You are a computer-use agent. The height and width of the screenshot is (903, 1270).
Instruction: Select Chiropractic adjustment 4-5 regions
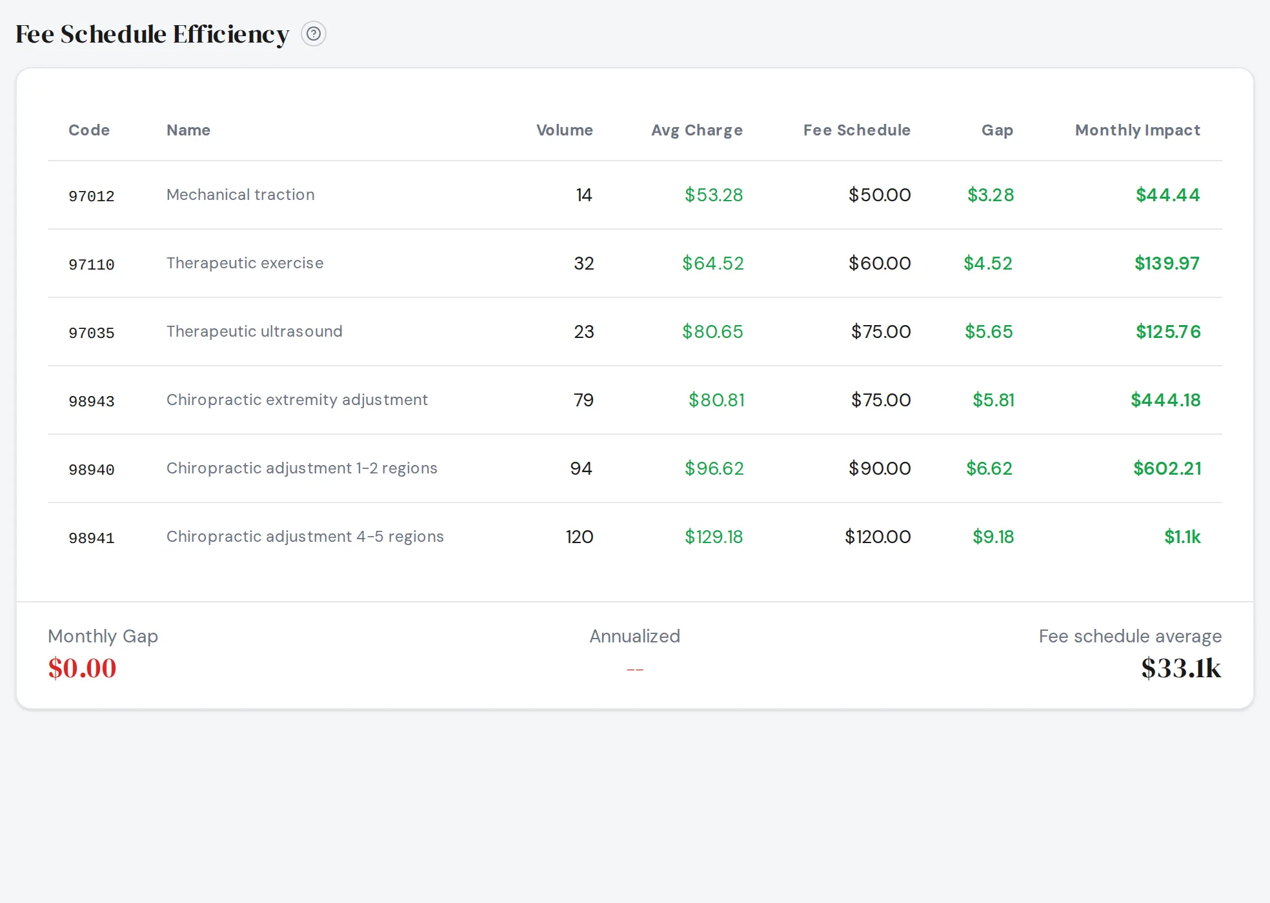point(305,537)
